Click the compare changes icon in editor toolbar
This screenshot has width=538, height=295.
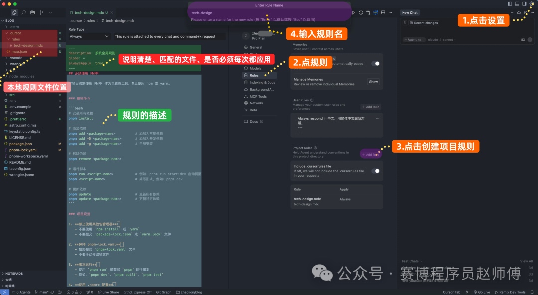(368, 12)
